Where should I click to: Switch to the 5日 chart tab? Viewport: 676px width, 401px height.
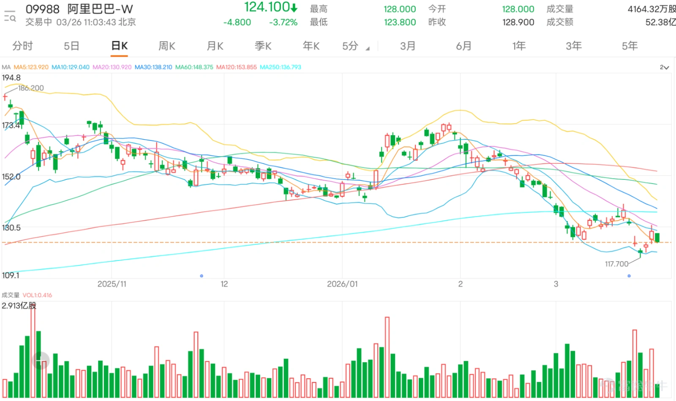coord(71,46)
